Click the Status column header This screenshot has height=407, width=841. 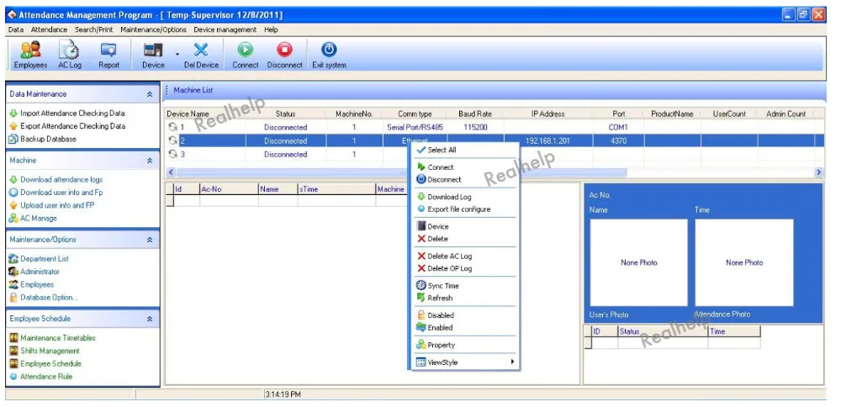coord(285,114)
